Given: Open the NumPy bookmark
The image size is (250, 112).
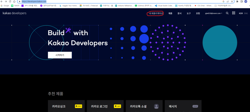Looking at the screenshot, I should coord(184,6).
